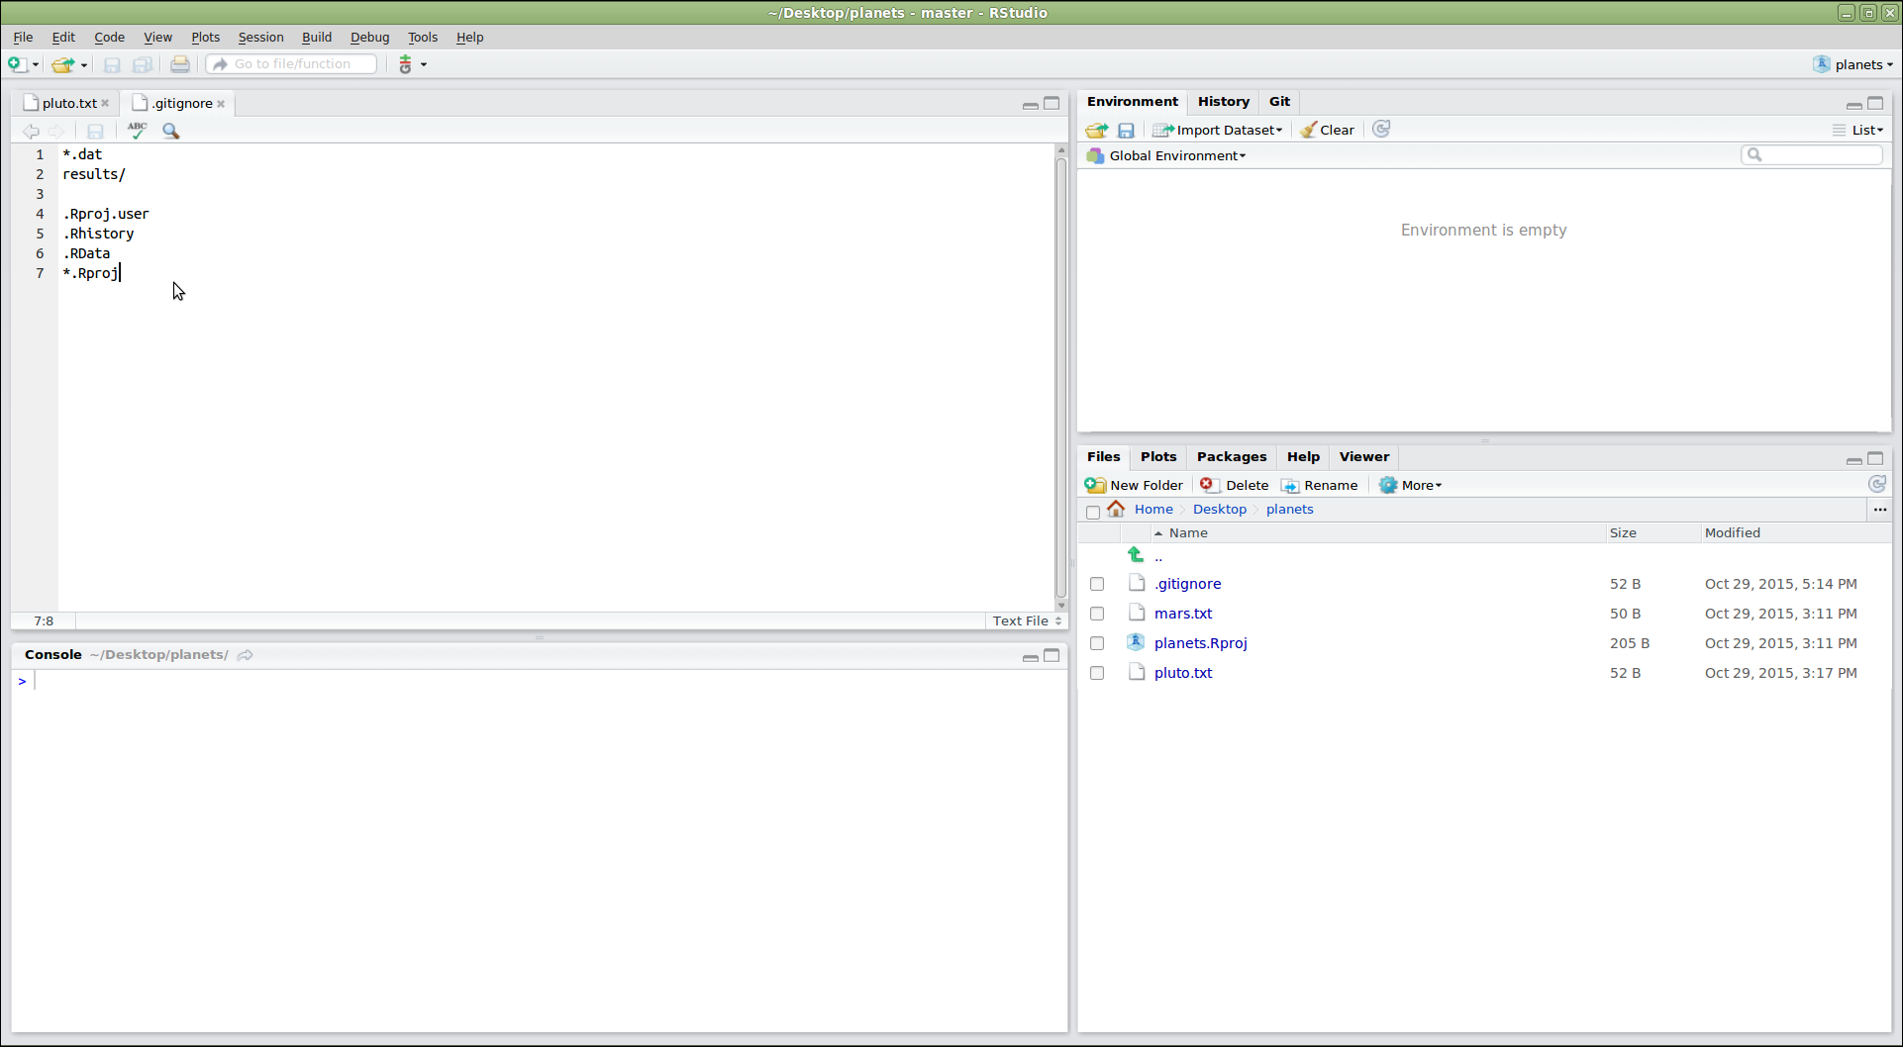Expand the More options dropdown in Files
The width and height of the screenshot is (1903, 1047).
[1412, 485]
